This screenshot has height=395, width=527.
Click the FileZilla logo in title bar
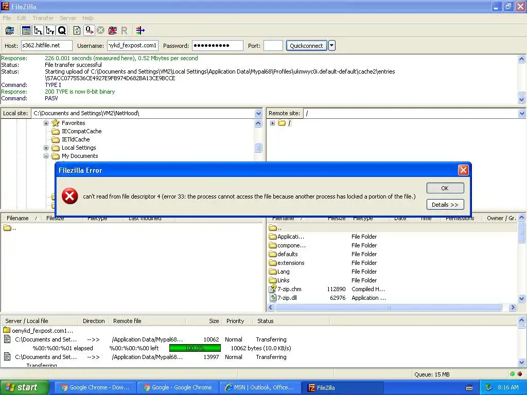click(x=5, y=6)
